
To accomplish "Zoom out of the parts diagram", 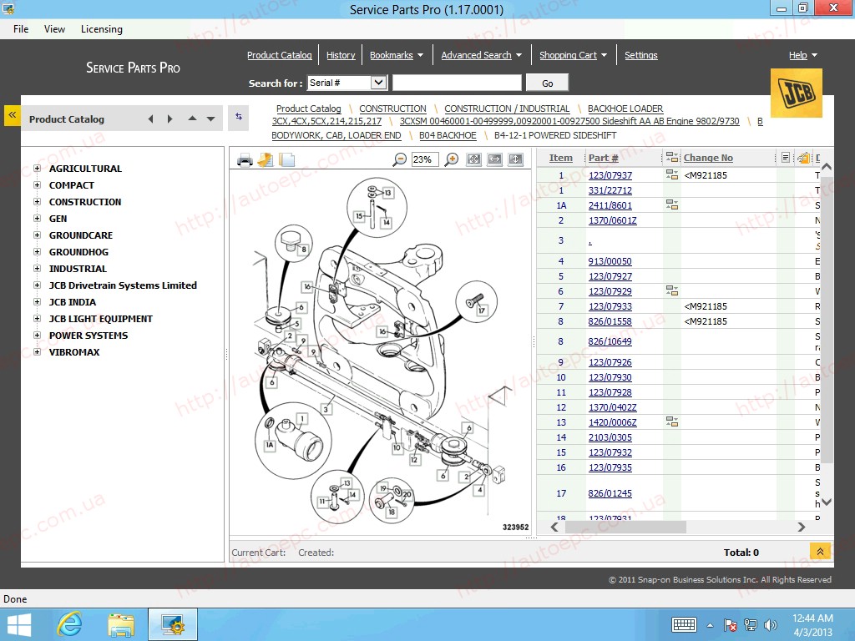I will [400, 159].
